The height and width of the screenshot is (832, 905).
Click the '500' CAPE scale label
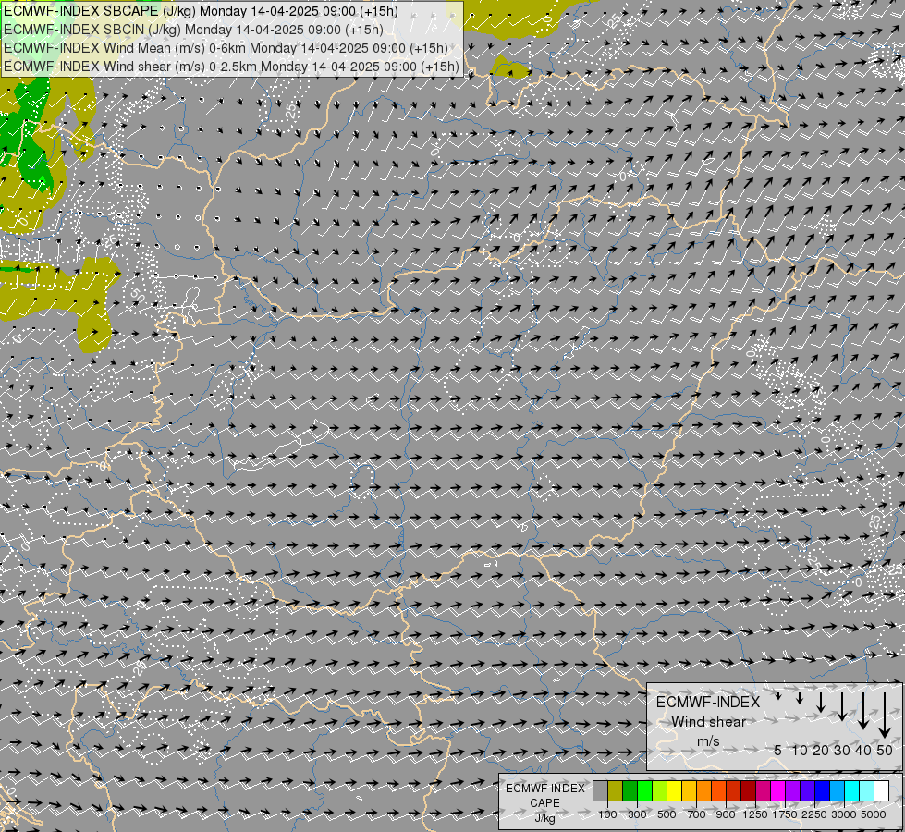(x=667, y=814)
